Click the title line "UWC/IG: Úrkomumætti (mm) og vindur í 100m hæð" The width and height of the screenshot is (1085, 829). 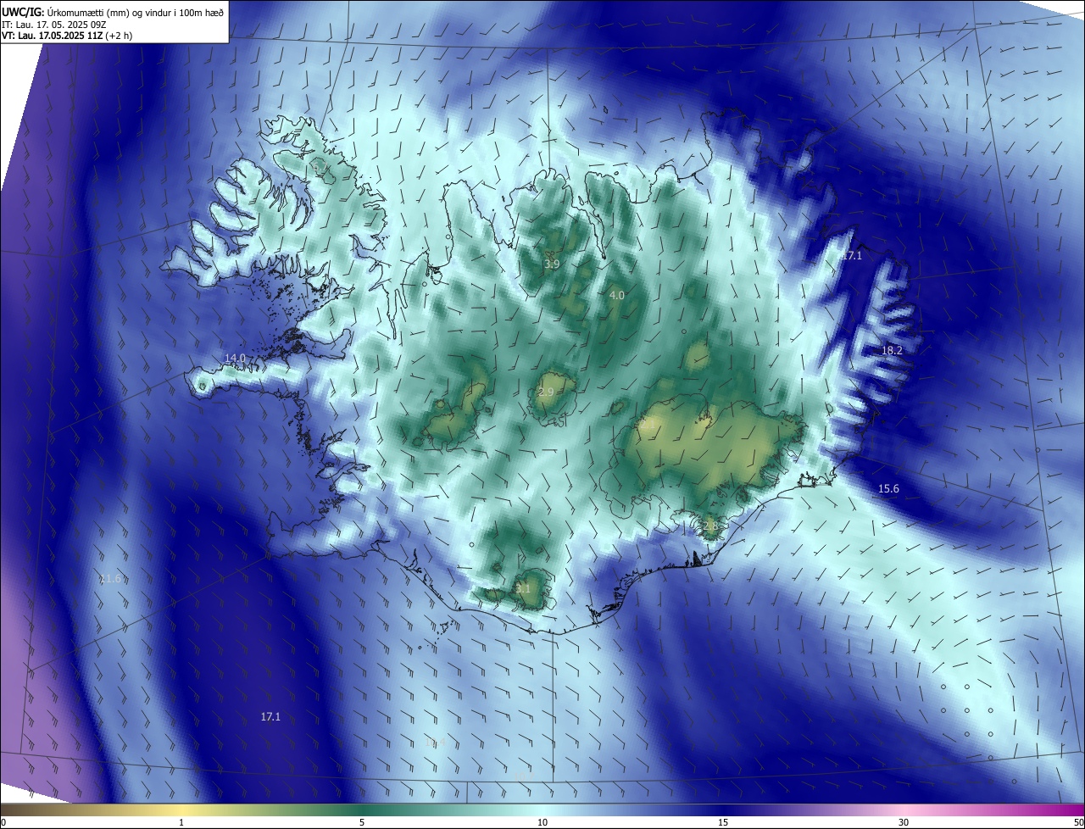click(x=113, y=11)
